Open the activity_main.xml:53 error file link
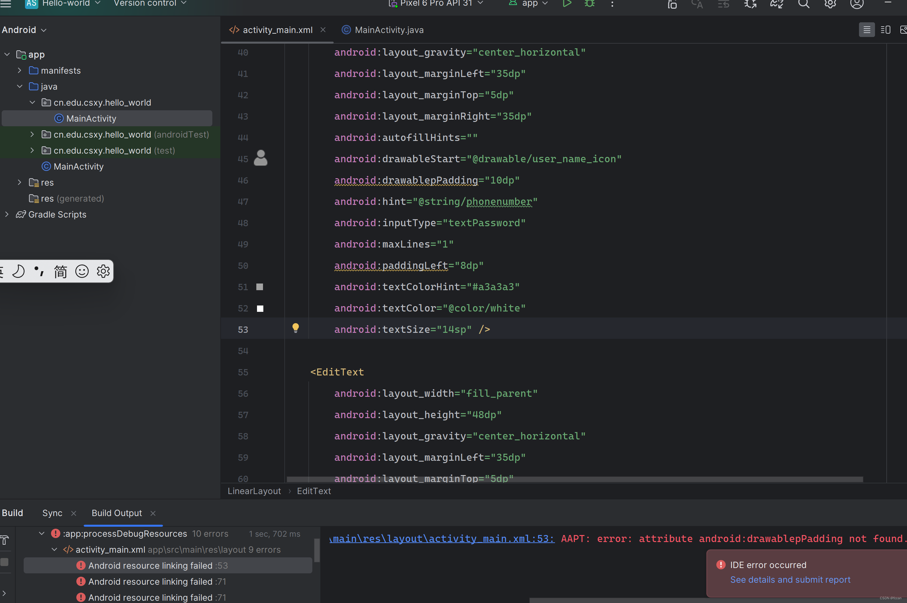This screenshot has width=907, height=603. (x=442, y=539)
